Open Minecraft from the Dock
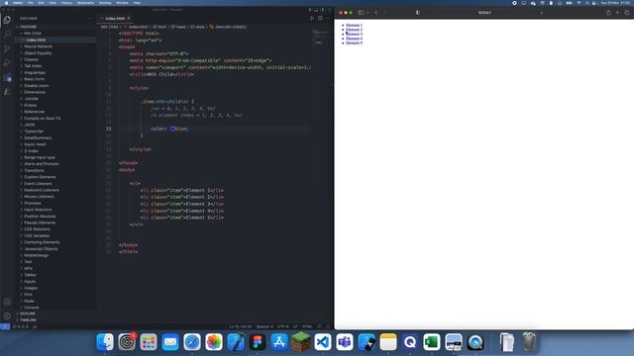Image resolution: width=634 pixels, height=356 pixels. pyautogui.click(x=301, y=342)
